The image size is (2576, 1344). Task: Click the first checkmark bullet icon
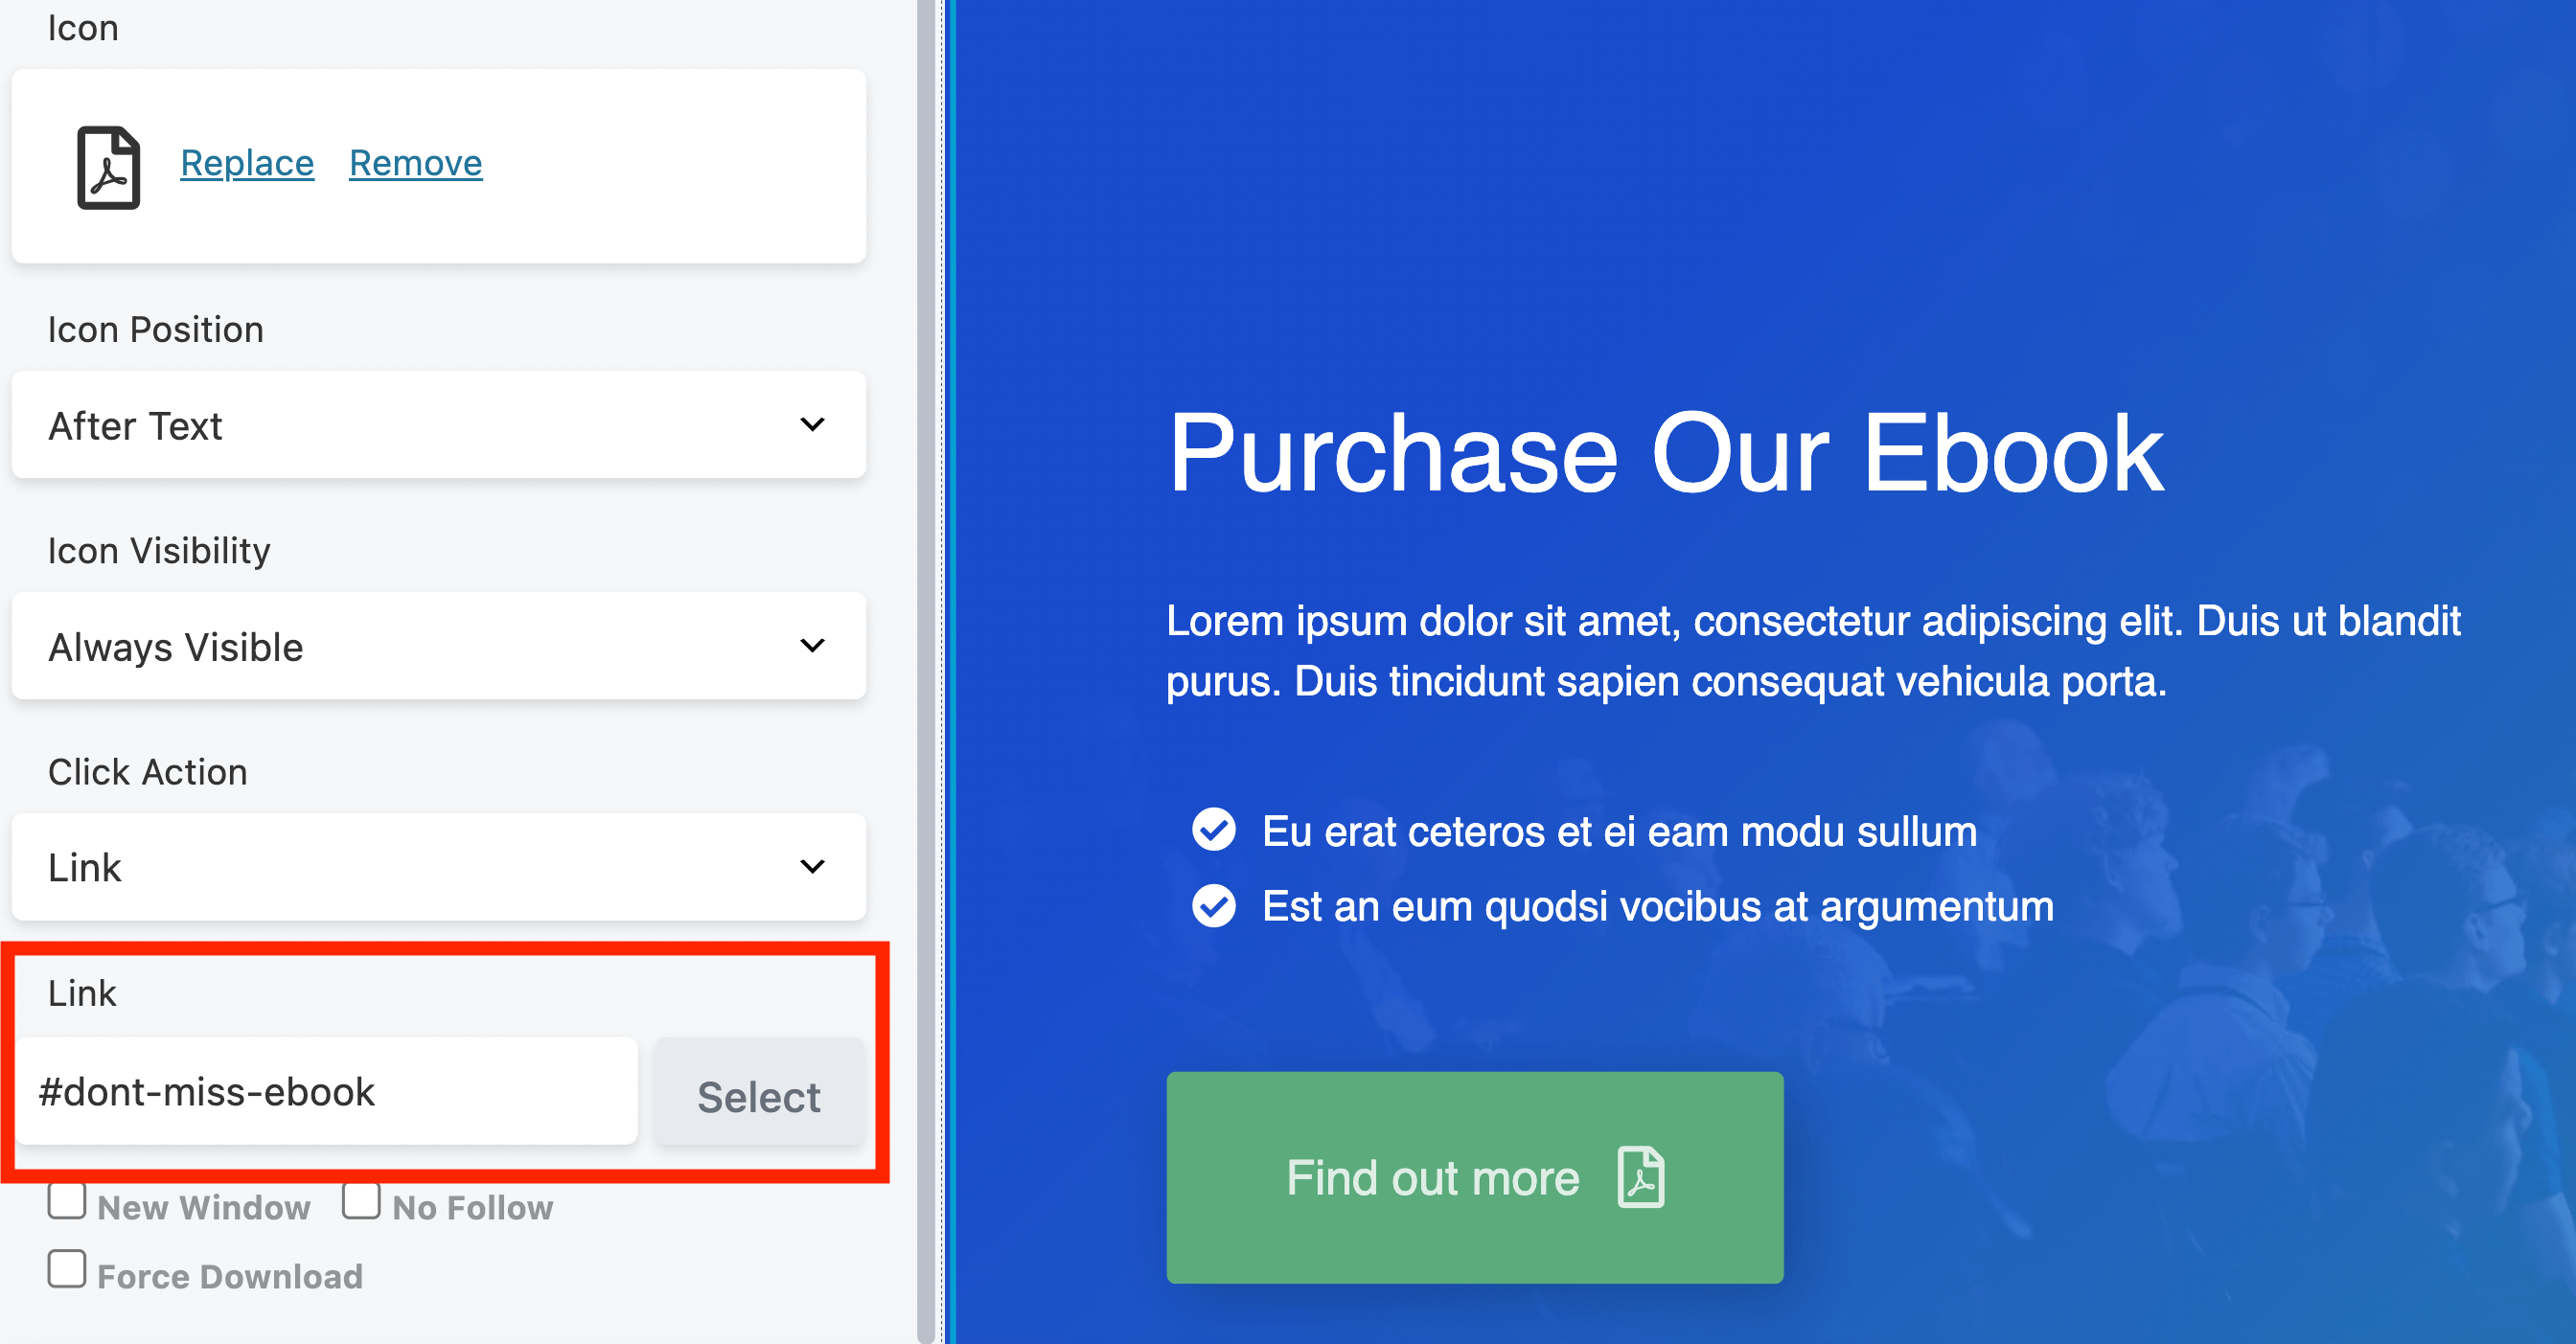pyautogui.click(x=1213, y=830)
